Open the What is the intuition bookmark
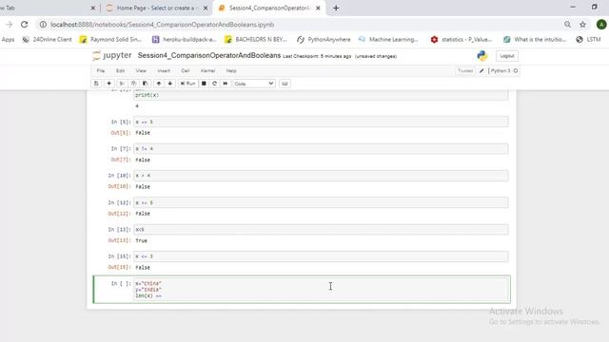Screen dimensions: 609x342 [x=535, y=40]
